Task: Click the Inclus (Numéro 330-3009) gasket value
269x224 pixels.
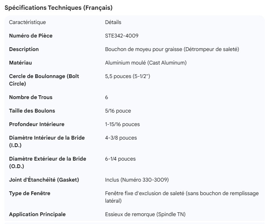Action: [137, 180]
